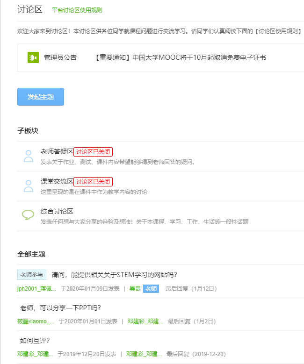Open the 如何互评？ topic
304x364 pixels.
[x=35, y=341]
